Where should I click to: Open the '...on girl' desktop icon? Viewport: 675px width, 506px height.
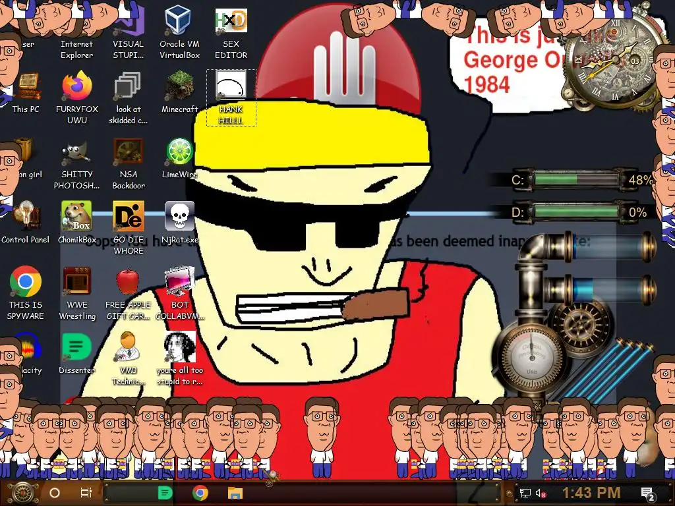[26, 158]
